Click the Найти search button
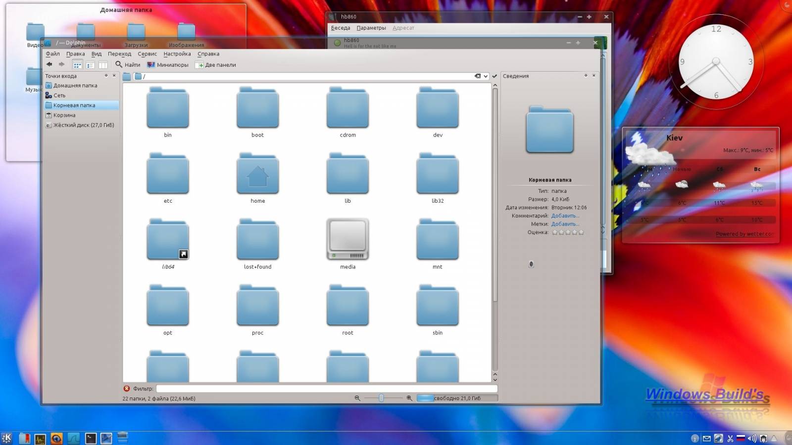The image size is (792, 445). pyautogui.click(x=128, y=65)
